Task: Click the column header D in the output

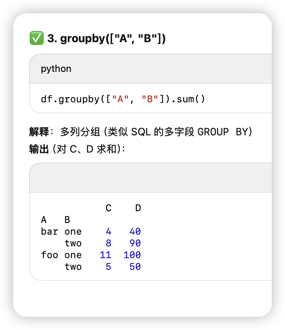Action: click(138, 208)
